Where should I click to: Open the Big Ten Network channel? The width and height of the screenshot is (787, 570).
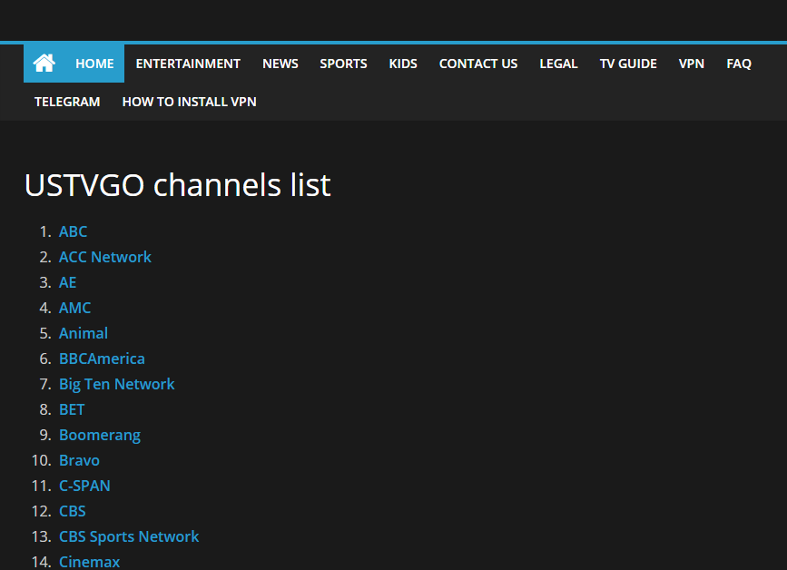pos(117,384)
